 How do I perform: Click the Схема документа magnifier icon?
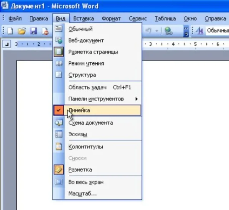click(59, 123)
